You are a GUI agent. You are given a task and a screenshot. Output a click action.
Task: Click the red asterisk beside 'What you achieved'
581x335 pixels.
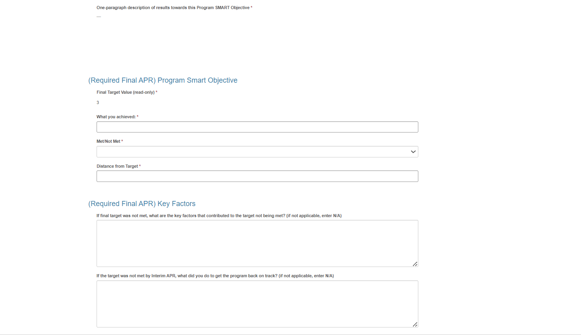pyautogui.click(x=138, y=117)
